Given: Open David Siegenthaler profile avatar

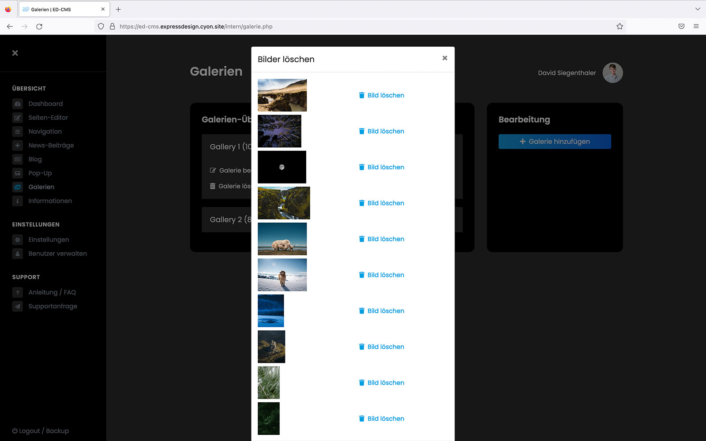Looking at the screenshot, I should pos(612,73).
